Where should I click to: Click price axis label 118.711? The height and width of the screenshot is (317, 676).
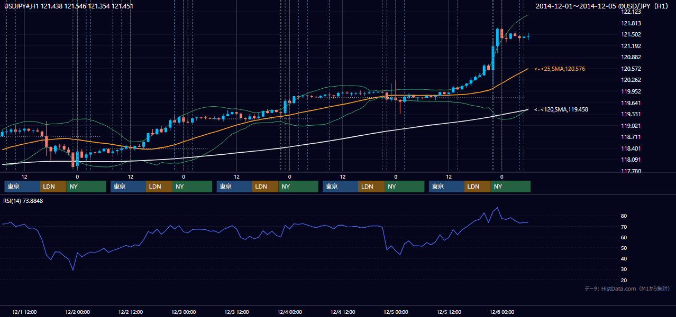click(631, 137)
